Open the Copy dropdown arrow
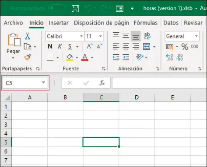This screenshot has height=167, width=207. (x=35, y=47)
